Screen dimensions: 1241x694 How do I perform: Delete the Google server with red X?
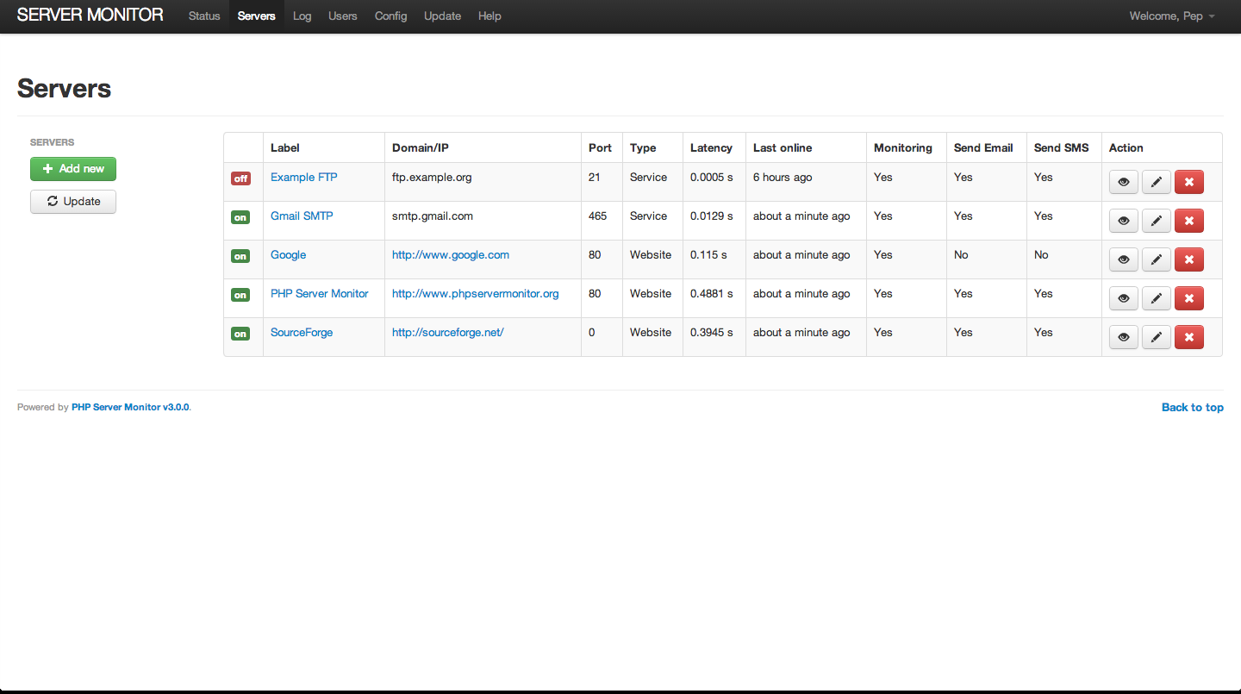point(1188,259)
